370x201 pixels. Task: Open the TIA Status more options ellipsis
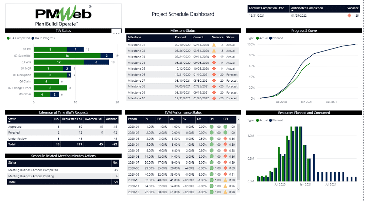pos(116,34)
